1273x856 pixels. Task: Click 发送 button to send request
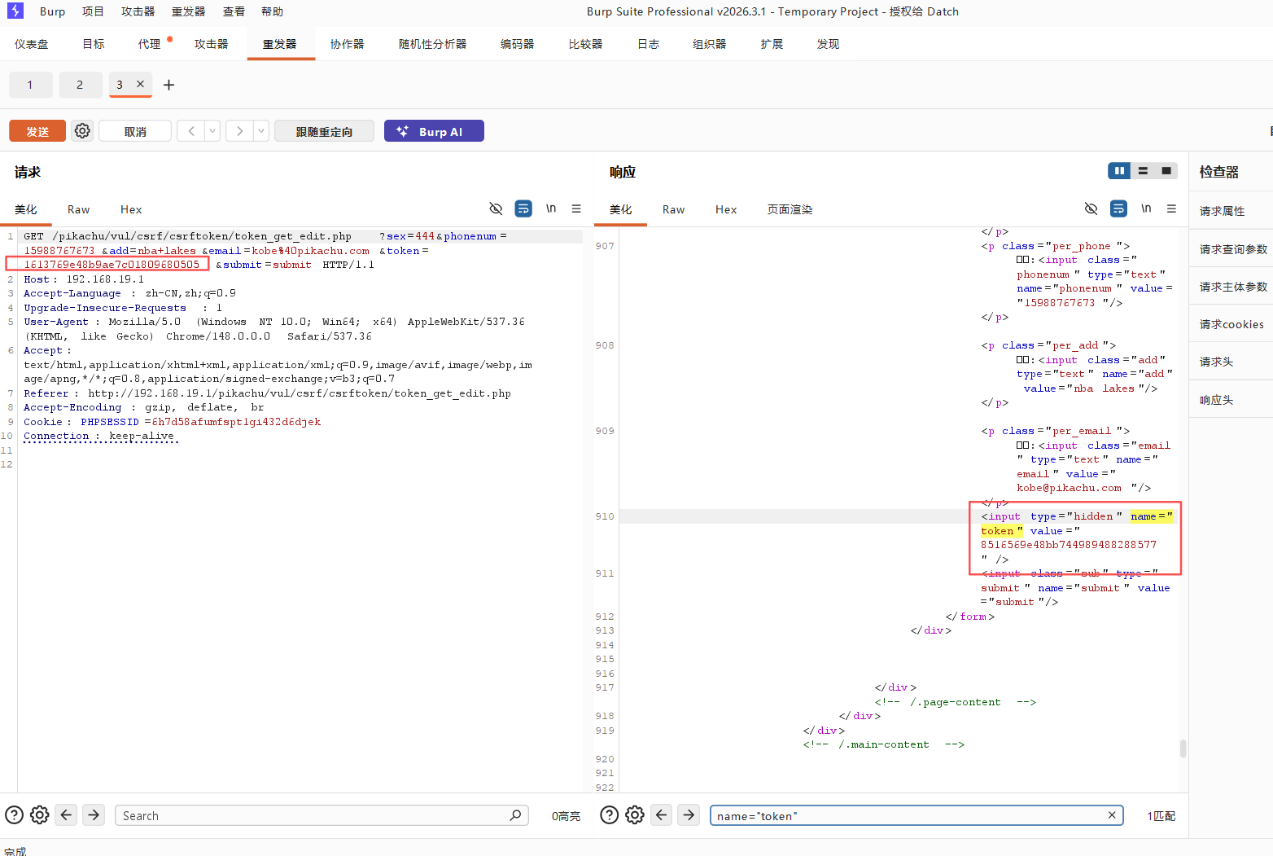click(37, 131)
